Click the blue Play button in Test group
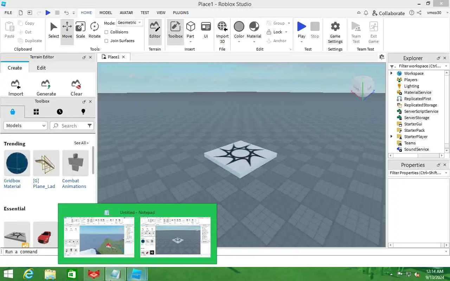 pos(302,26)
